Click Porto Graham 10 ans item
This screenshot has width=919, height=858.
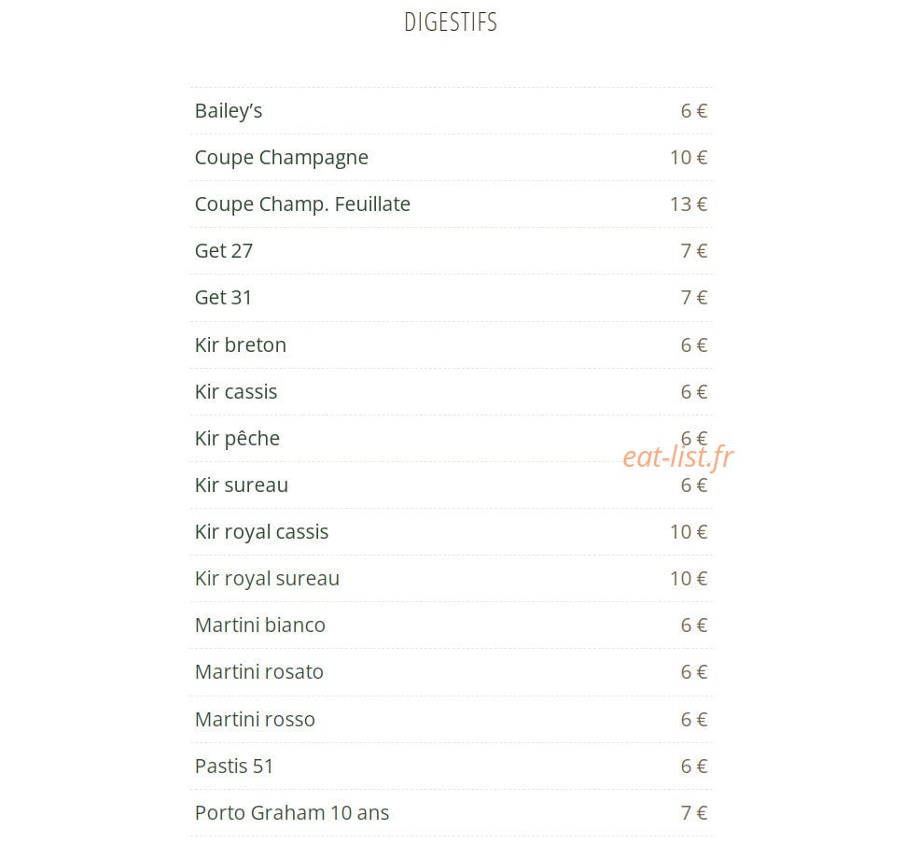(x=452, y=813)
